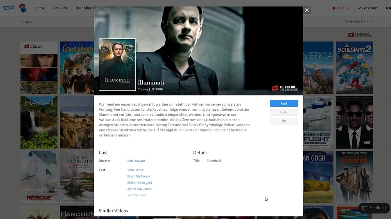Play the Illuminati trailer
This screenshot has height=219, width=391.
click(284, 113)
